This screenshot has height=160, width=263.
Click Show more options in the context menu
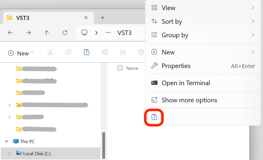(189, 100)
